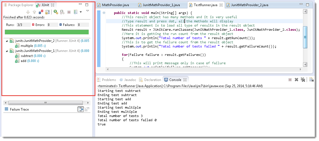Click the 'true' console output line
This screenshot has width=319, height=141.
(102, 124)
